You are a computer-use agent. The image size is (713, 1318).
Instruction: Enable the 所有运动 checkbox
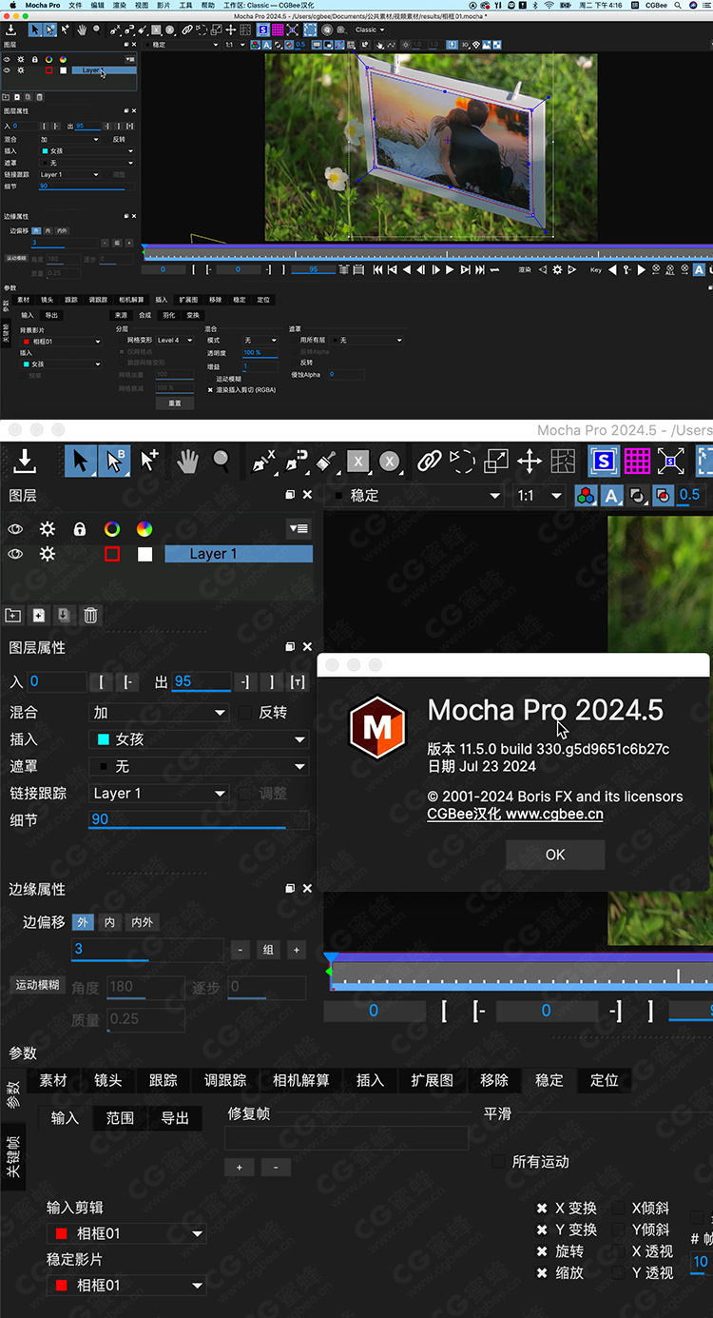click(x=499, y=1161)
